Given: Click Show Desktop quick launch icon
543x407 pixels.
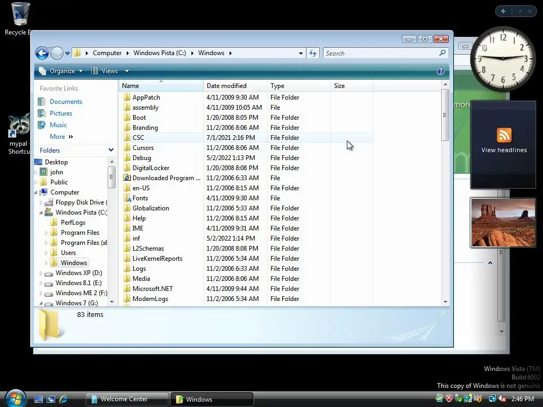Looking at the screenshot, I should 38,399.
